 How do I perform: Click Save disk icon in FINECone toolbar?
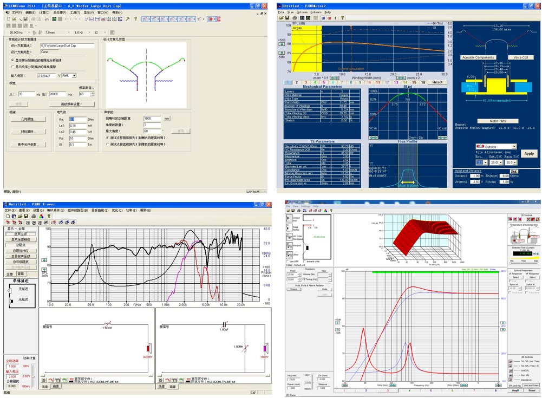(25, 19)
